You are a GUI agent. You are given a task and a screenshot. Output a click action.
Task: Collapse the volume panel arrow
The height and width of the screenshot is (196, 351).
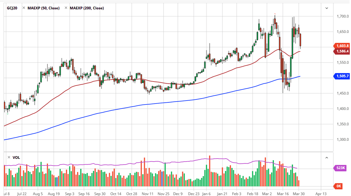point(327,158)
